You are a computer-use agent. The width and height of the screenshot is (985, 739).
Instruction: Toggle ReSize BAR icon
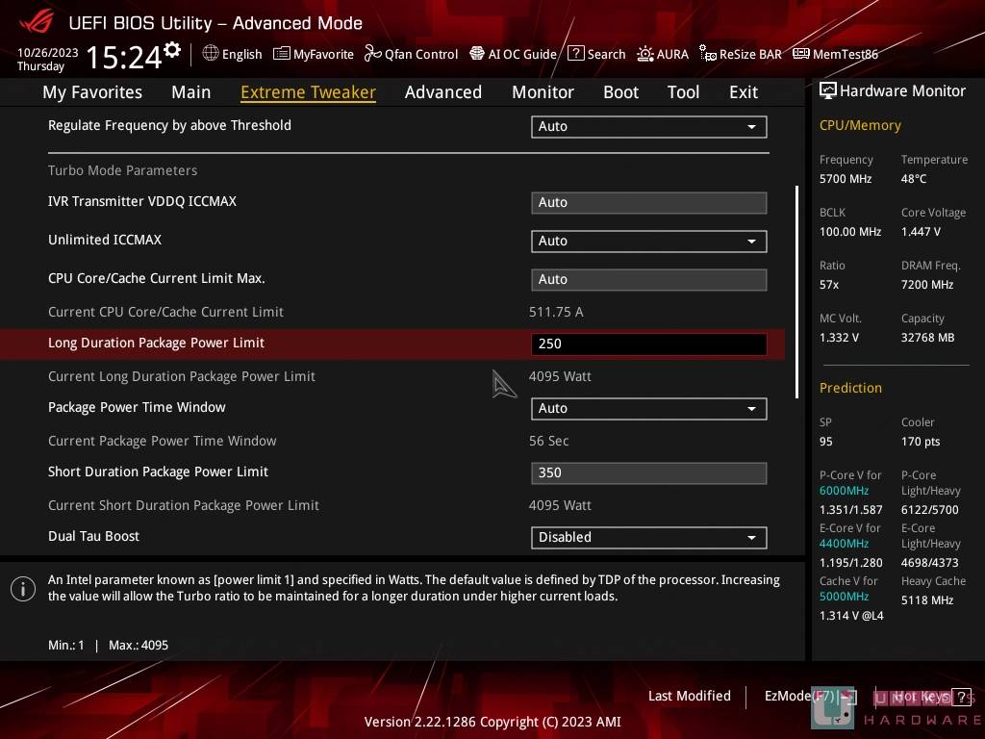pyautogui.click(x=708, y=54)
